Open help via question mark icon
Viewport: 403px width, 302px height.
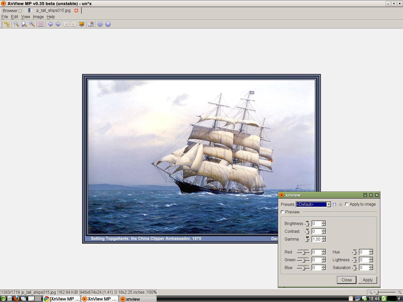coord(108,24)
